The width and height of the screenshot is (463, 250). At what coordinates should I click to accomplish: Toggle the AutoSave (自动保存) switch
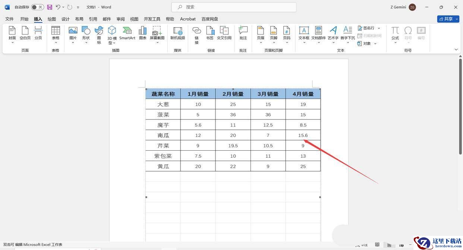pyautogui.click(x=37, y=7)
